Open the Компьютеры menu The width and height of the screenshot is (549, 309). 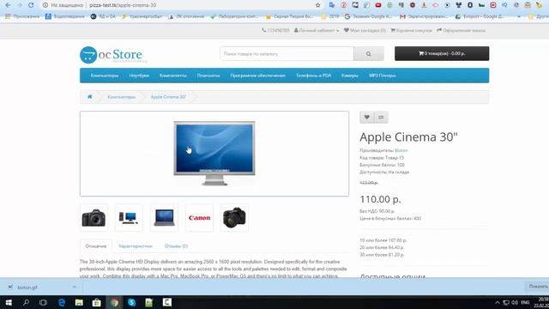105,76
